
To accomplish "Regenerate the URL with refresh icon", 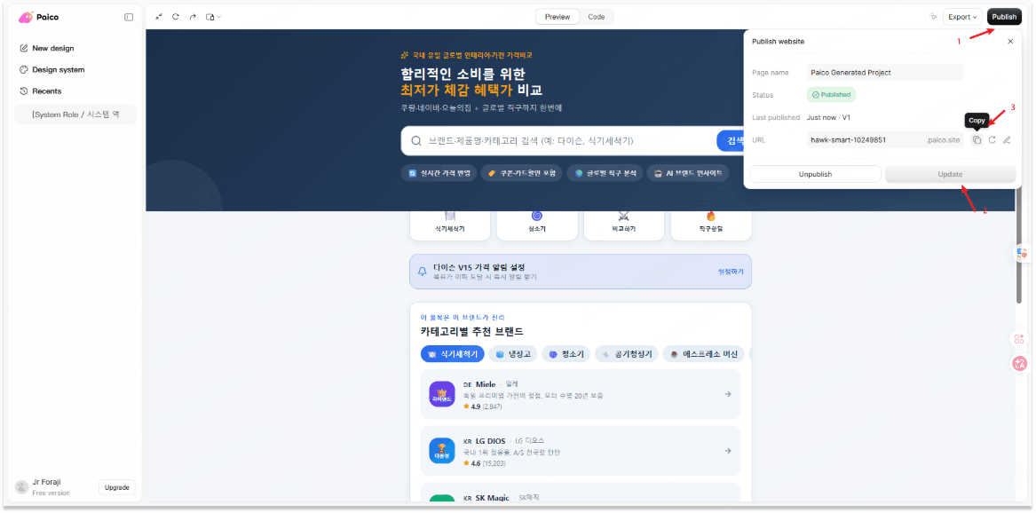I will point(993,140).
